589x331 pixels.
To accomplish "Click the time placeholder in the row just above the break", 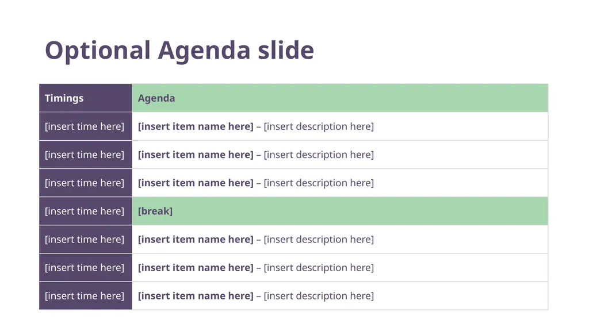I will [85, 183].
